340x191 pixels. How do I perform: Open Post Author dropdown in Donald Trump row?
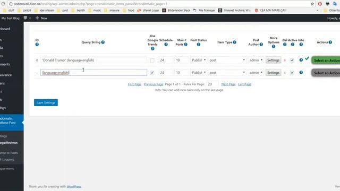[x=256, y=60]
